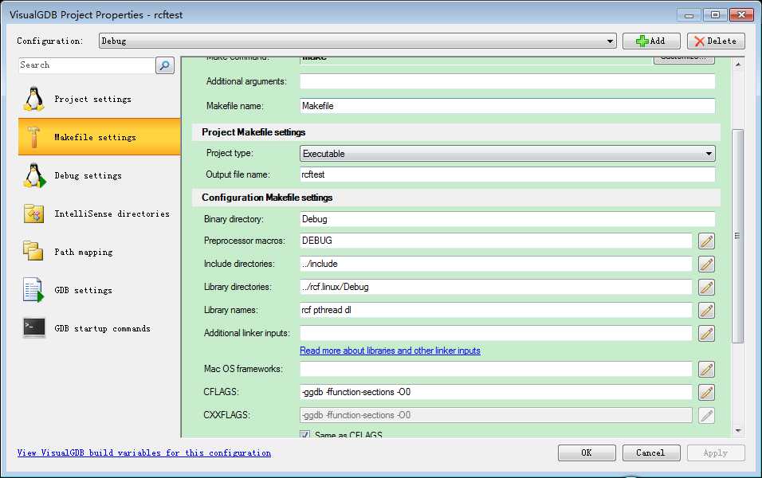The image size is (762, 478).
Task: Open Read more about libraries link
Action: 390,351
